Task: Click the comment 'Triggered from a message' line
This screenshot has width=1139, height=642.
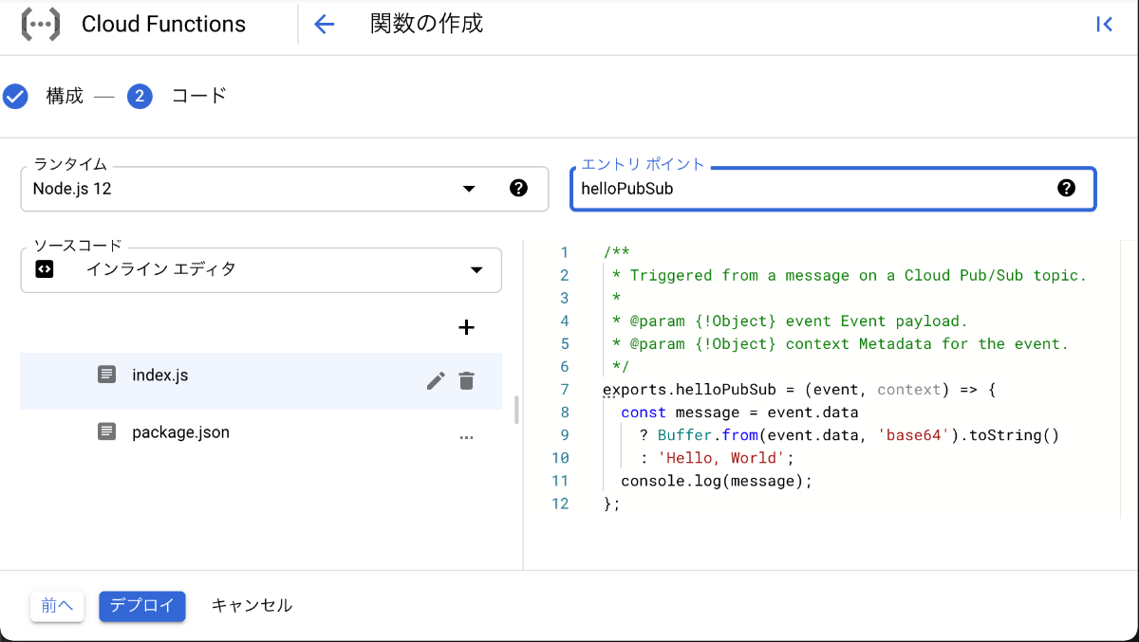Action: click(849, 276)
